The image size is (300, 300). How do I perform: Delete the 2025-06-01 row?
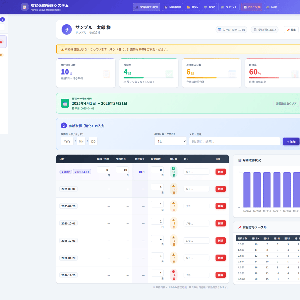pyautogui.click(x=220, y=189)
